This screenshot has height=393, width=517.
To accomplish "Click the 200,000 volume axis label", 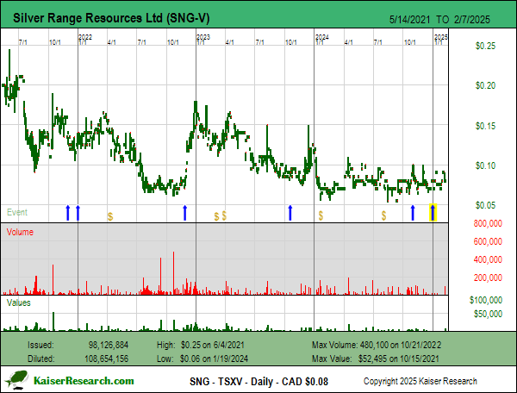I will pyautogui.click(x=488, y=278).
